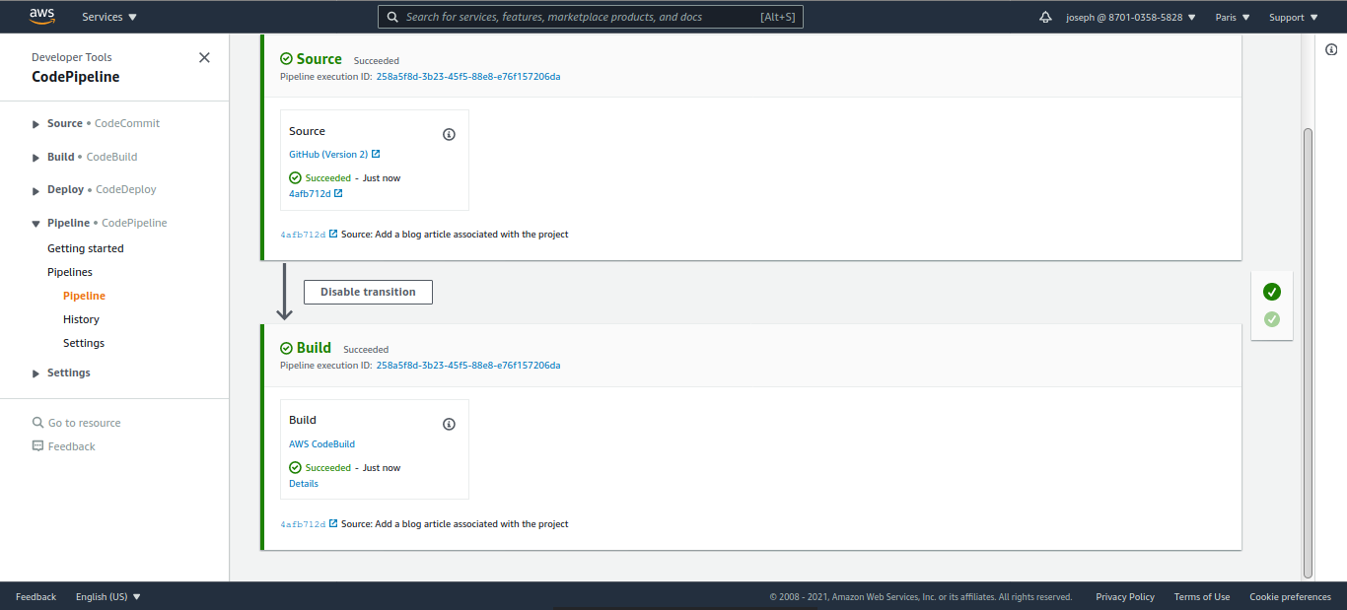The image size is (1347, 610).
Task: Click info icon in Source action card
Action: pos(449,134)
